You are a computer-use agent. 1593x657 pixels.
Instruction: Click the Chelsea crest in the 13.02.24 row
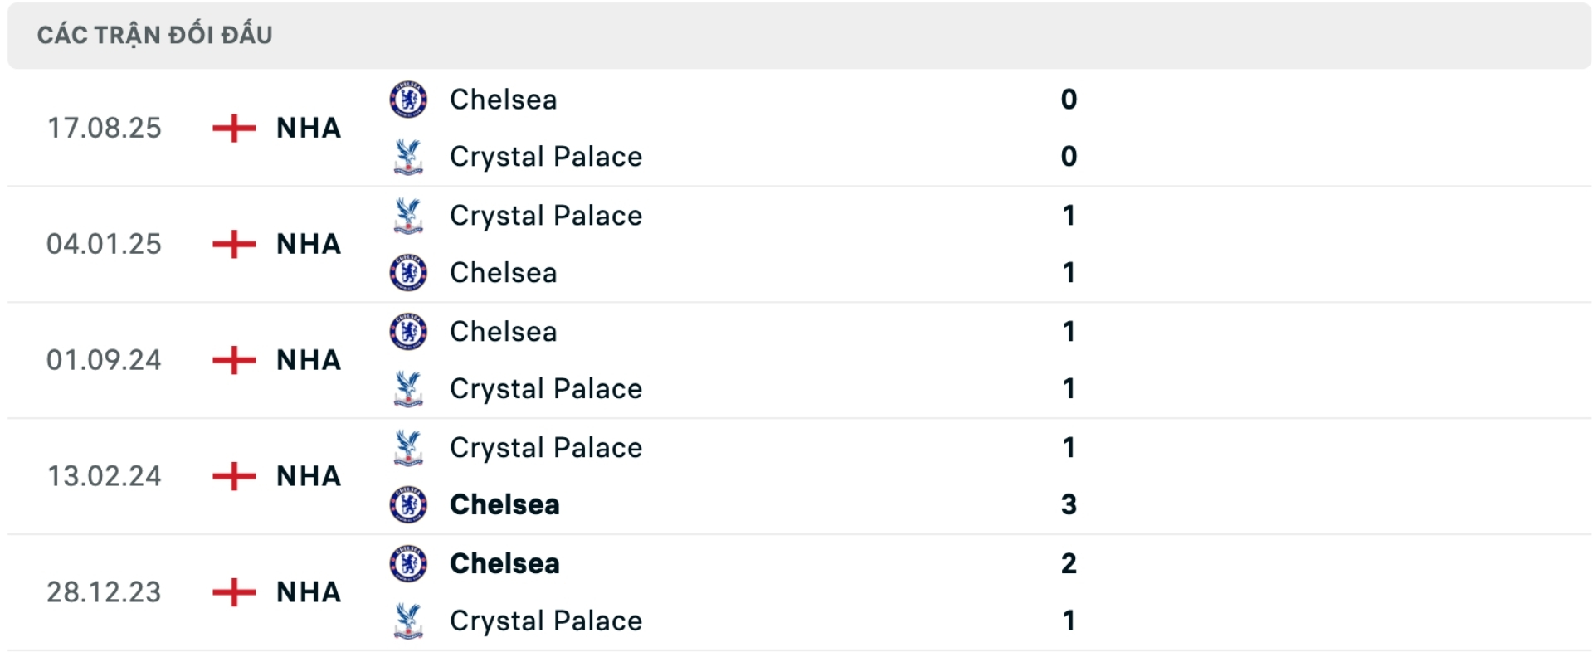(x=407, y=504)
